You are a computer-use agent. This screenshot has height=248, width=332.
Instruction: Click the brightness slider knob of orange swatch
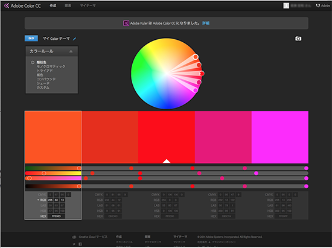click(x=79, y=186)
